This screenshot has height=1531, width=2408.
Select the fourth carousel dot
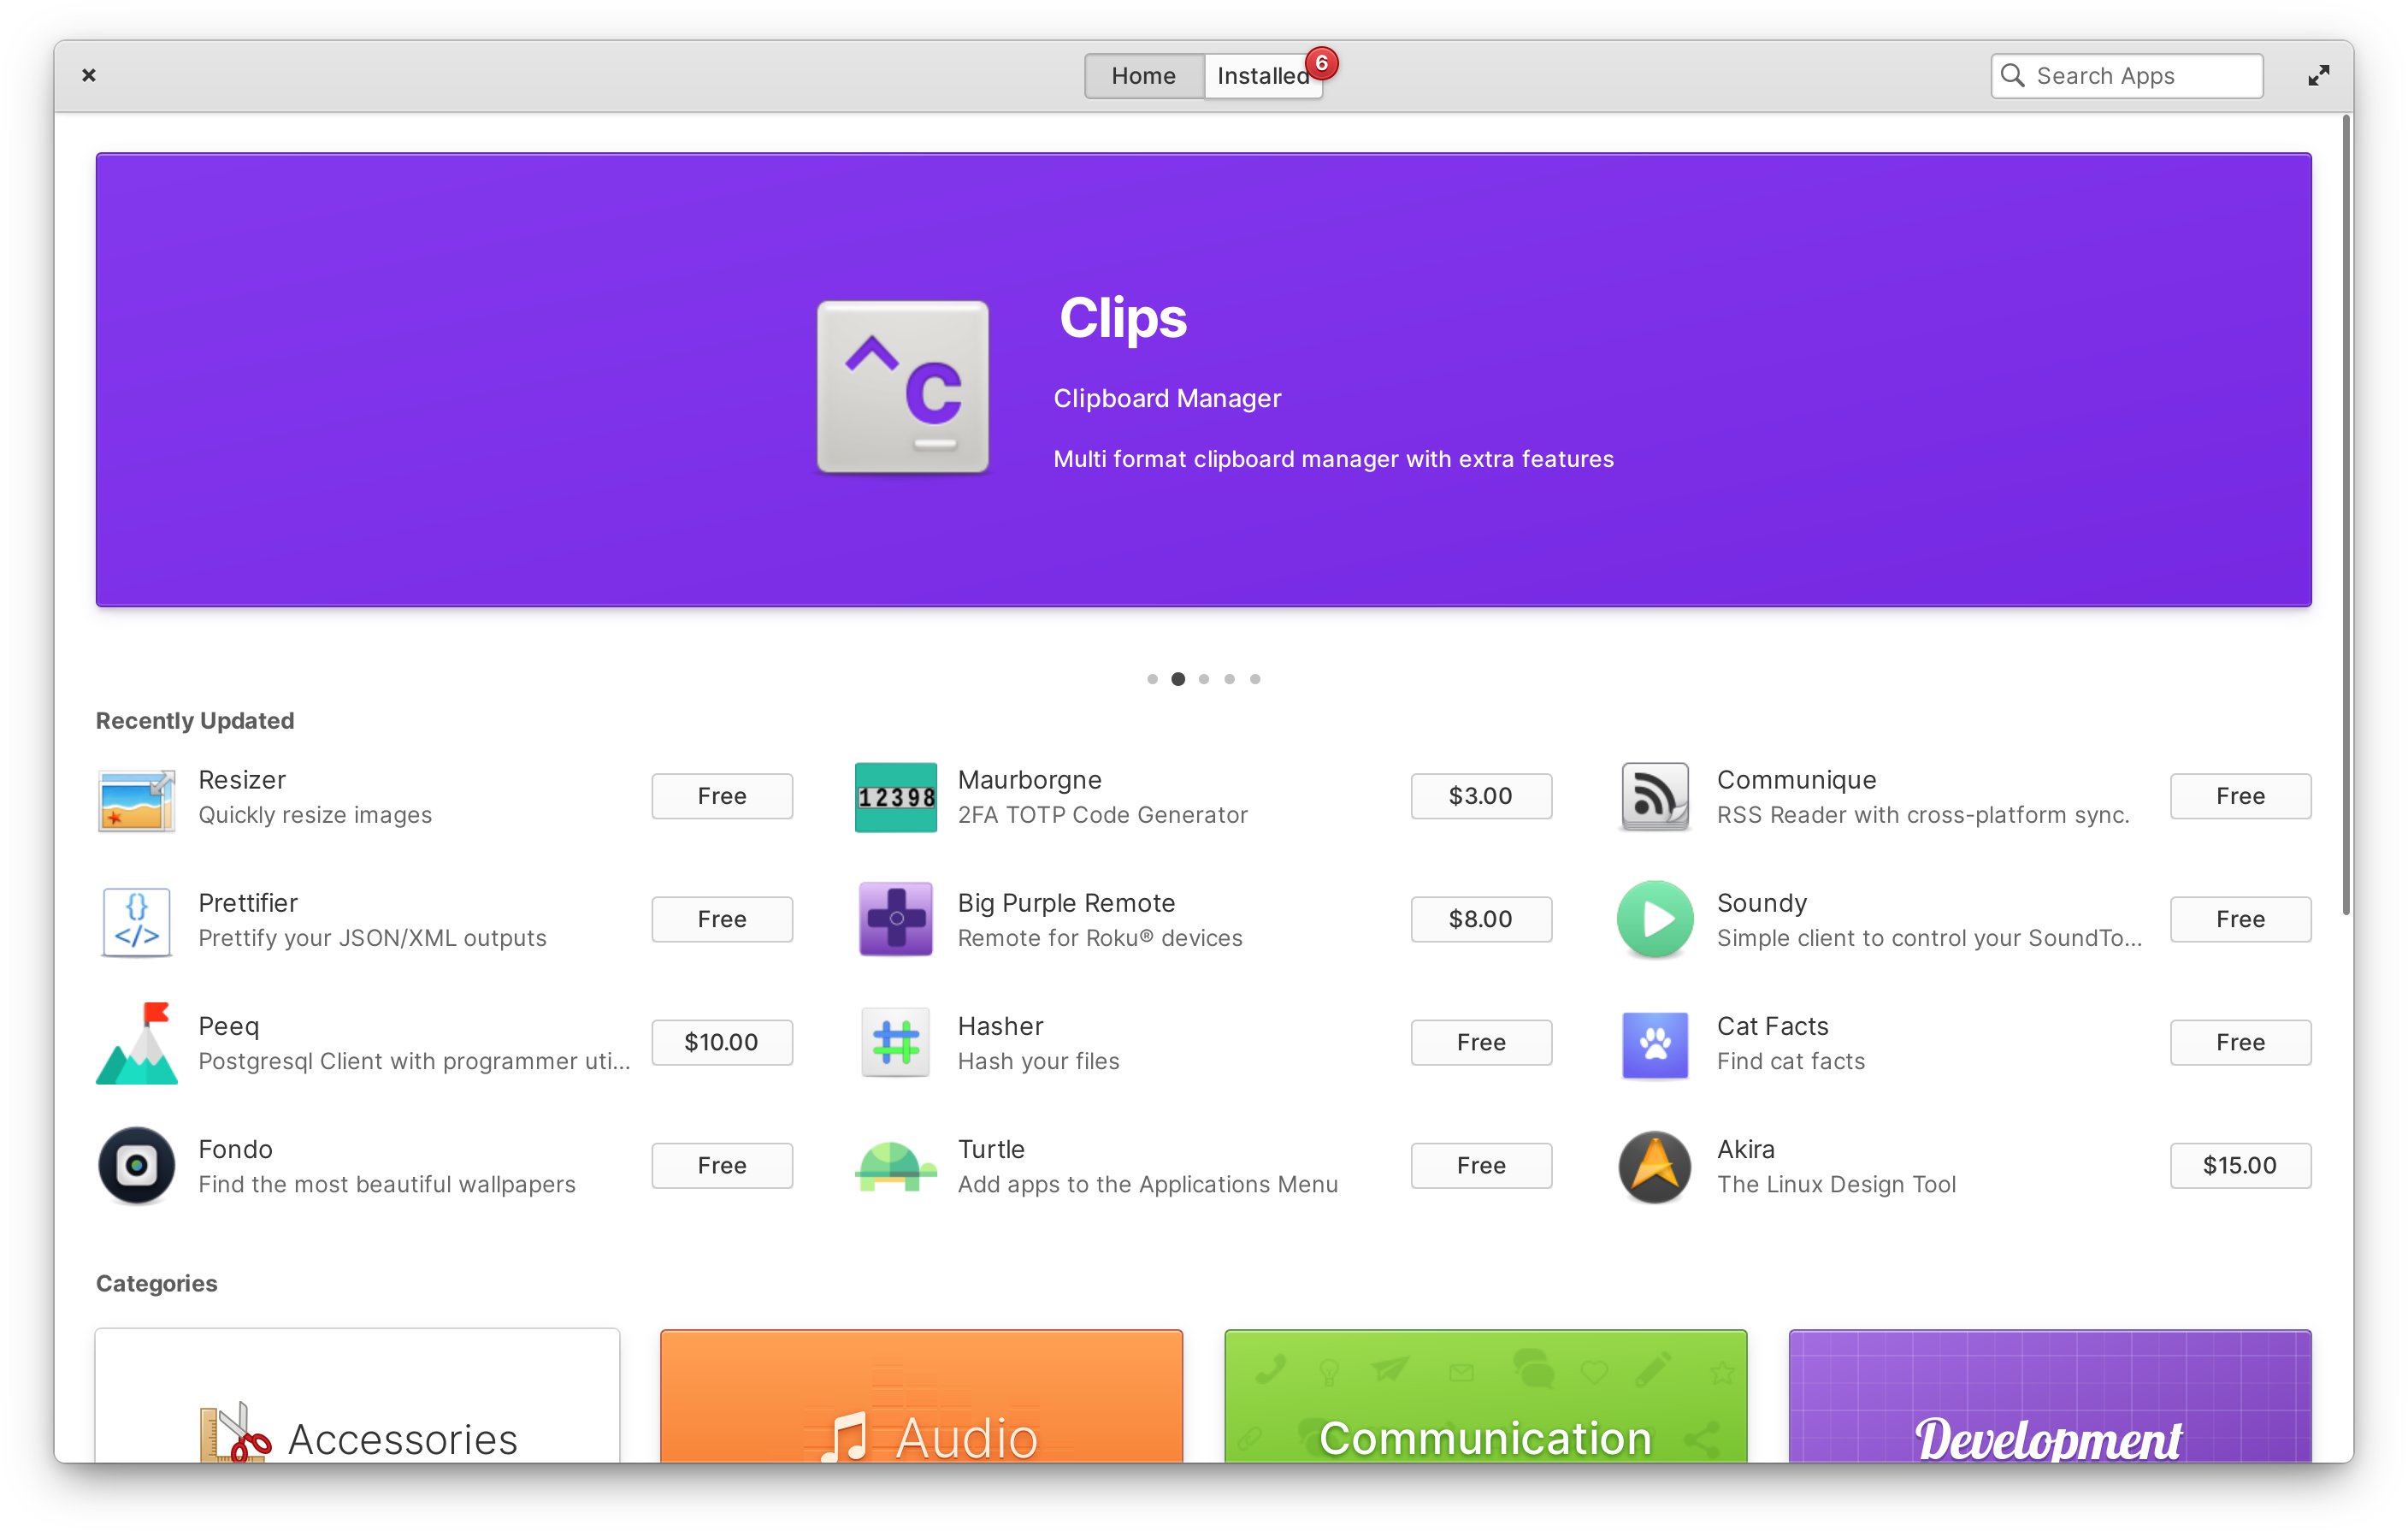coord(1229,679)
